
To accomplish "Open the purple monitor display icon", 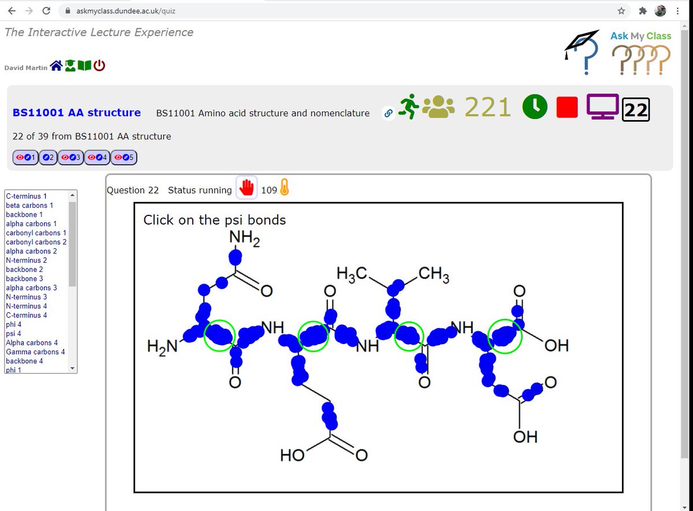I will (x=602, y=107).
